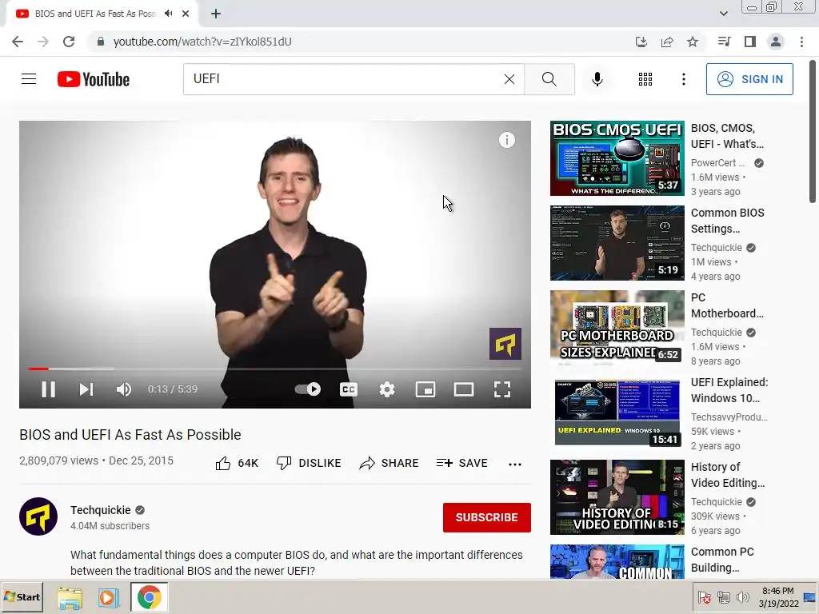819x614 pixels.
Task: Bookmark this tab with star
Action: coord(693,42)
